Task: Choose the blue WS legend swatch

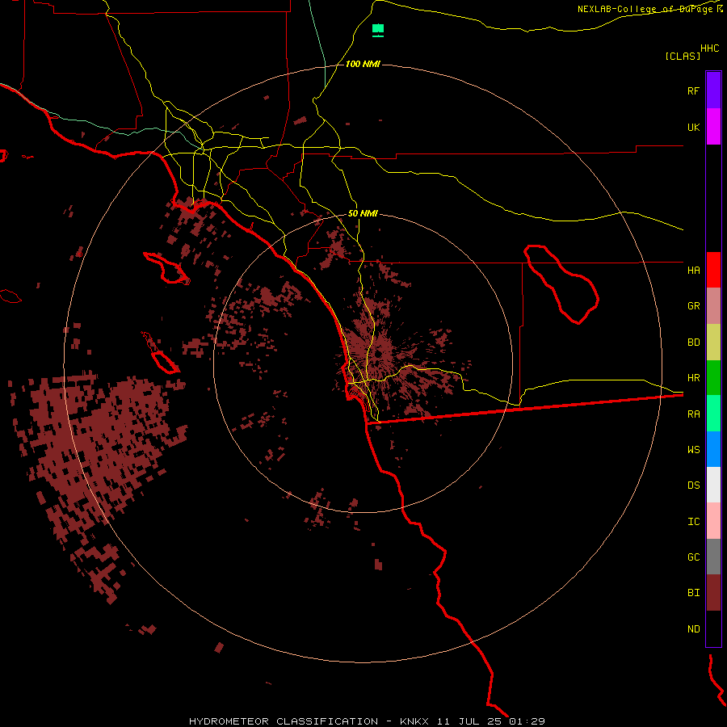Action: point(713,449)
